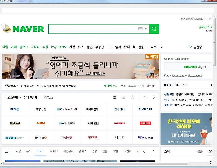217x168 pixels.
Task: Switch newsstand to grid view
Action: click(x=115, y=97)
